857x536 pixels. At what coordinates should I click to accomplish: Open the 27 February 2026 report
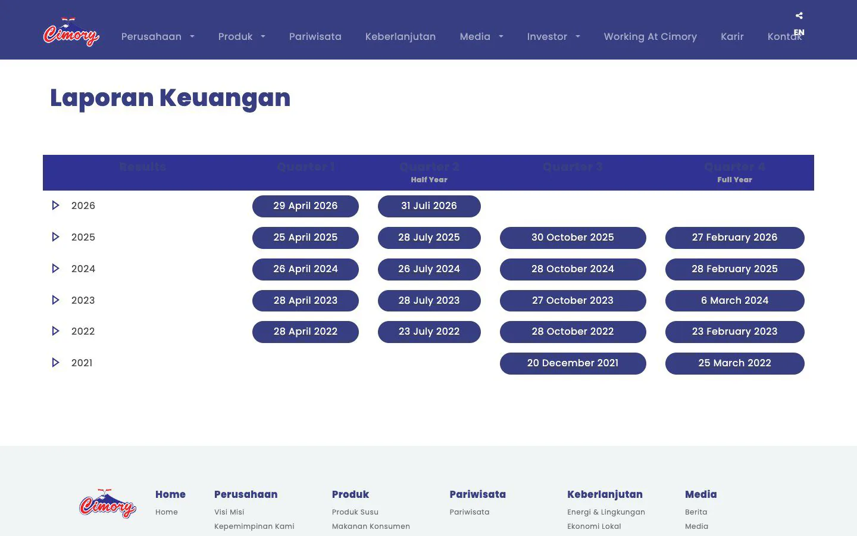click(734, 238)
